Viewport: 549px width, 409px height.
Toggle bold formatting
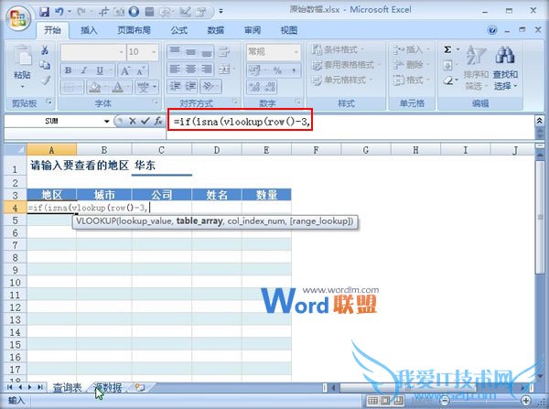(x=69, y=70)
